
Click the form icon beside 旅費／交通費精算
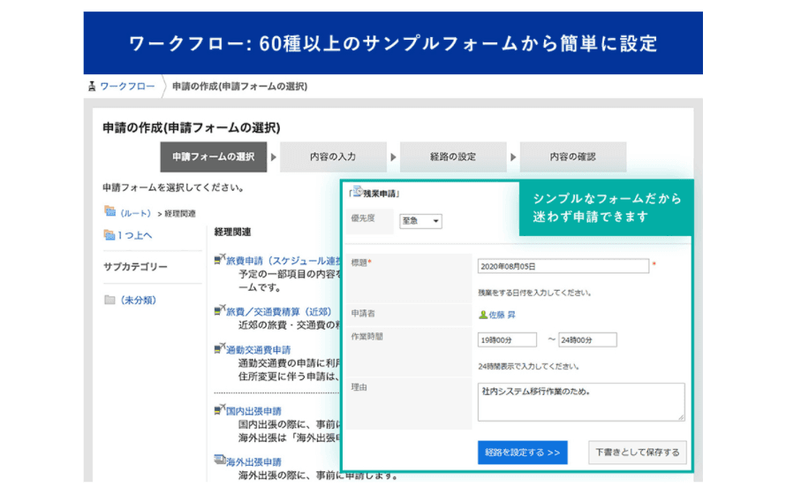coord(220,310)
